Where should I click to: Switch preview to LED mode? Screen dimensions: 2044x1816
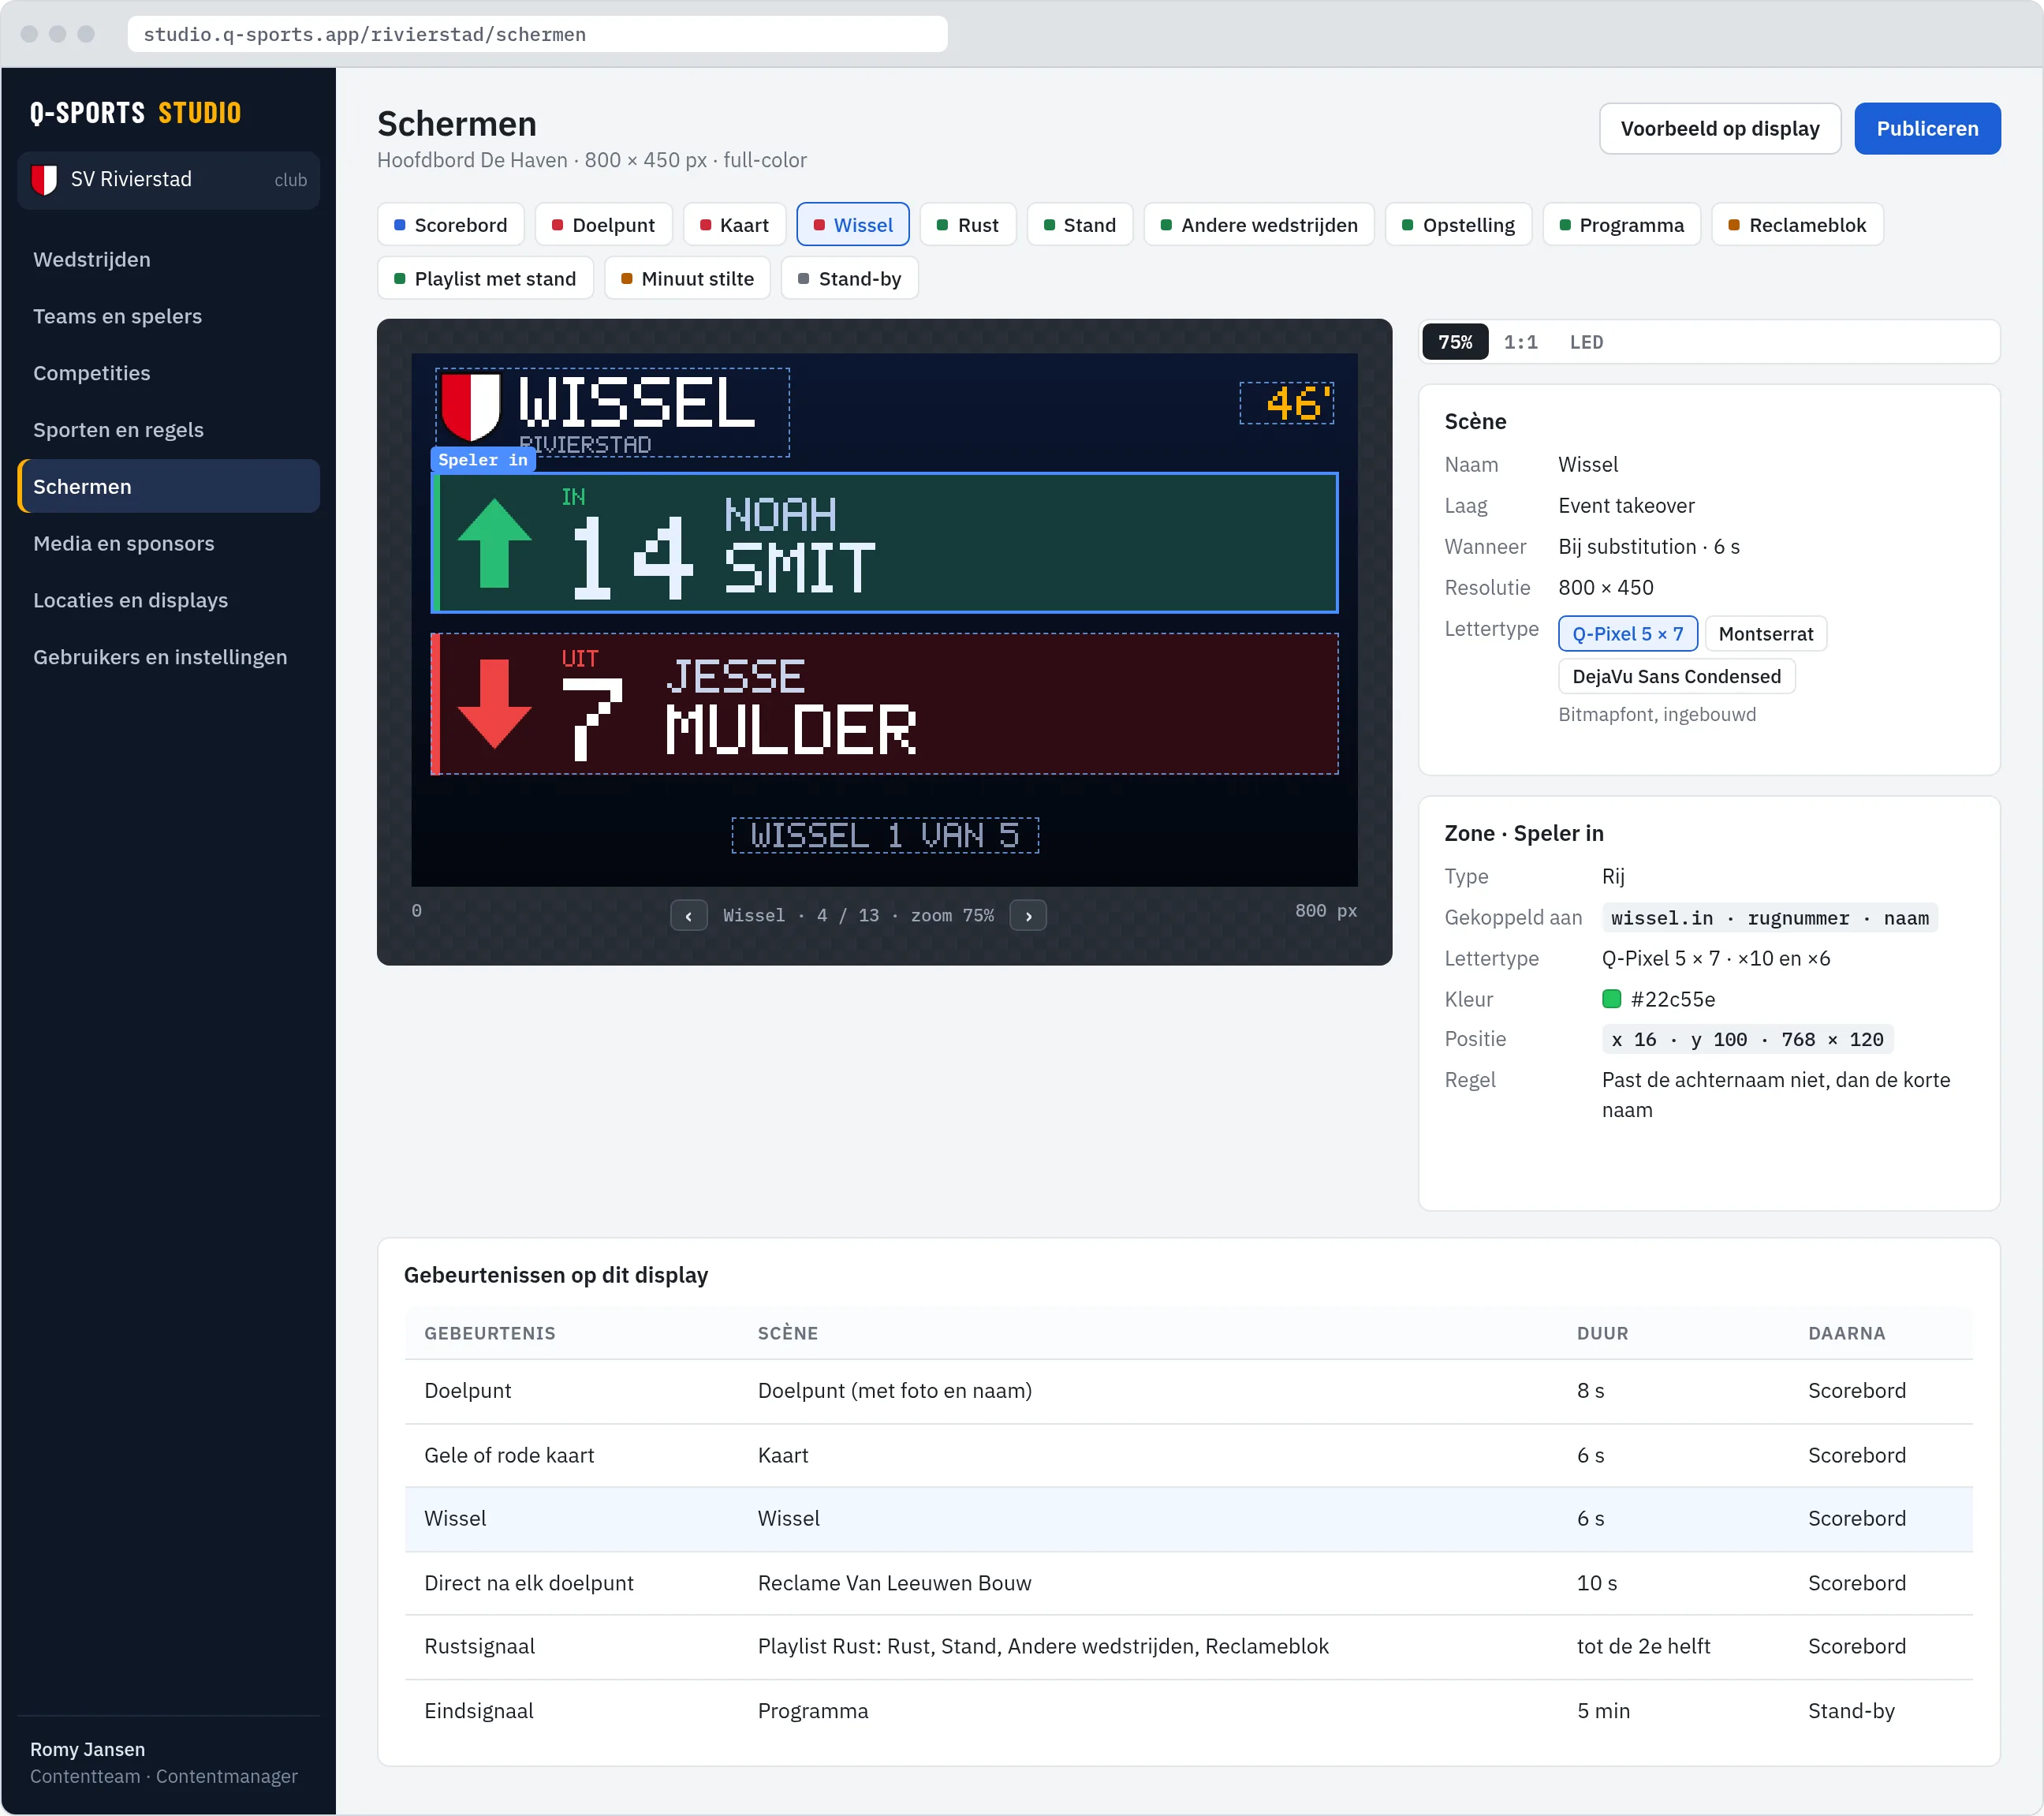(x=1586, y=342)
